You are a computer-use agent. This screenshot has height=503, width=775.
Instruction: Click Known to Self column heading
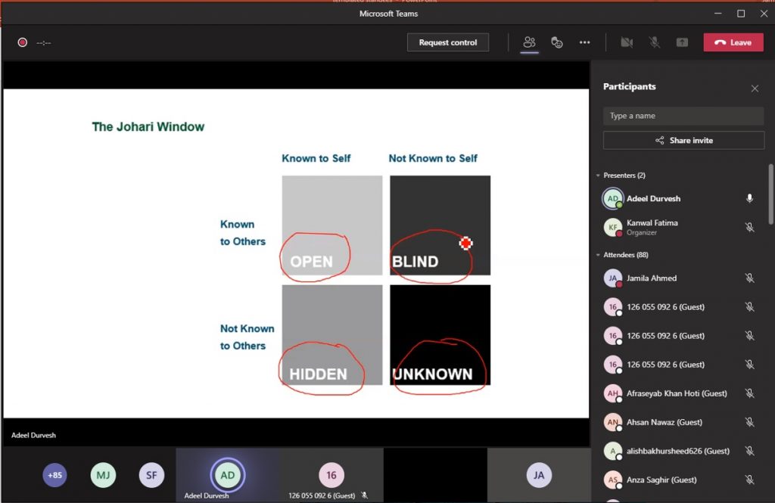coord(316,158)
